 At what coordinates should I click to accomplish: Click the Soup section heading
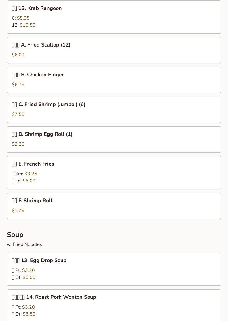15,235
